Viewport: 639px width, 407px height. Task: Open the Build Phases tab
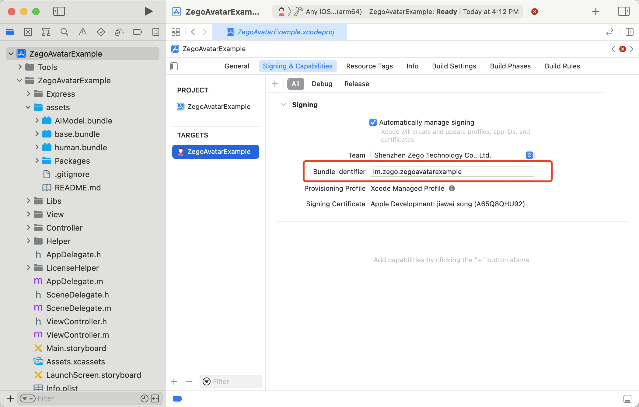click(x=510, y=66)
